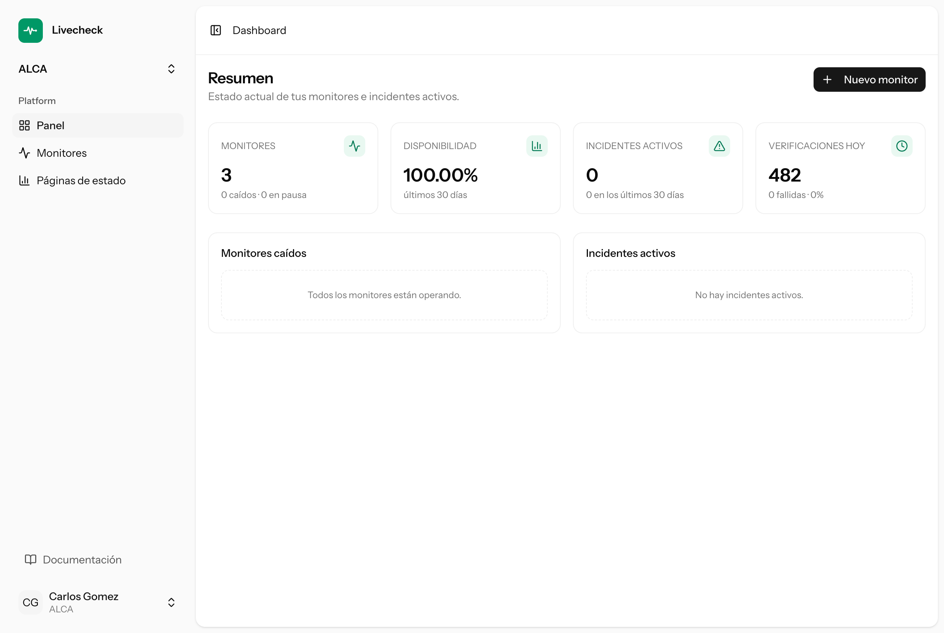Open Monitores in the sidebar
This screenshot has width=944, height=633.
click(98, 153)
